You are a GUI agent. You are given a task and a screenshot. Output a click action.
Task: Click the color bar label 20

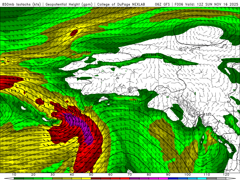click(x=33, y=175)
